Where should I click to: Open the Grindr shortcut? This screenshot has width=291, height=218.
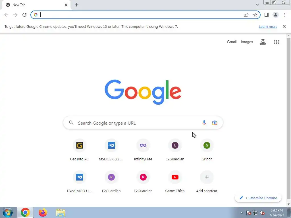[x=207, y=150]
